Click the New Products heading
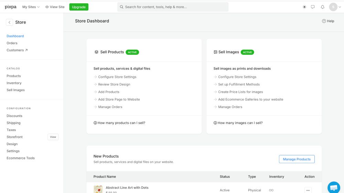 [106, 156]
